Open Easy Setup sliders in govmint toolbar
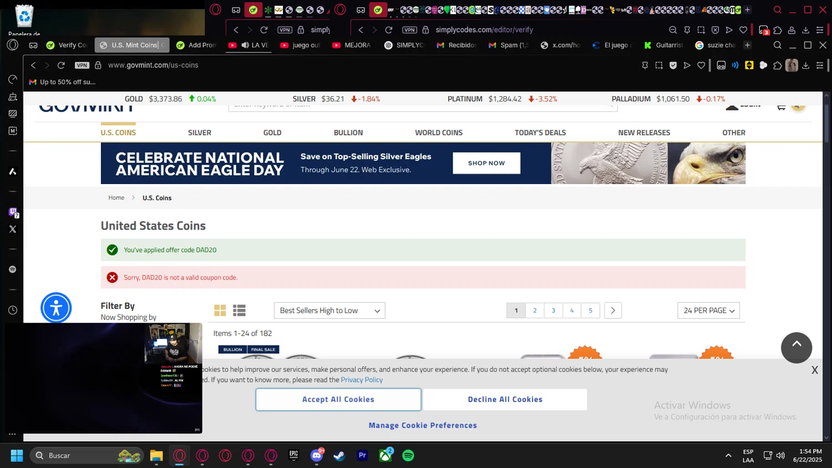Image resolution: width=832 pixels, height=468 pixels. tap(820, 65)
